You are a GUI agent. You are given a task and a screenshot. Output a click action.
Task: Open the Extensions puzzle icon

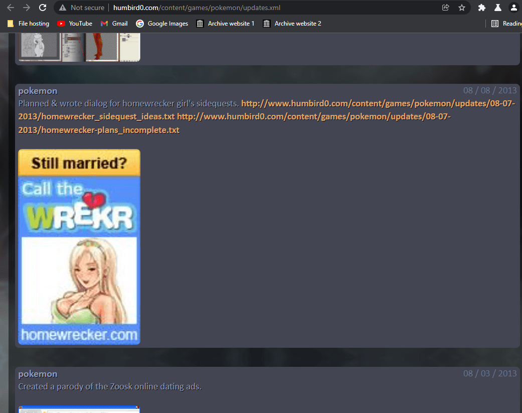tap(481, 8)
